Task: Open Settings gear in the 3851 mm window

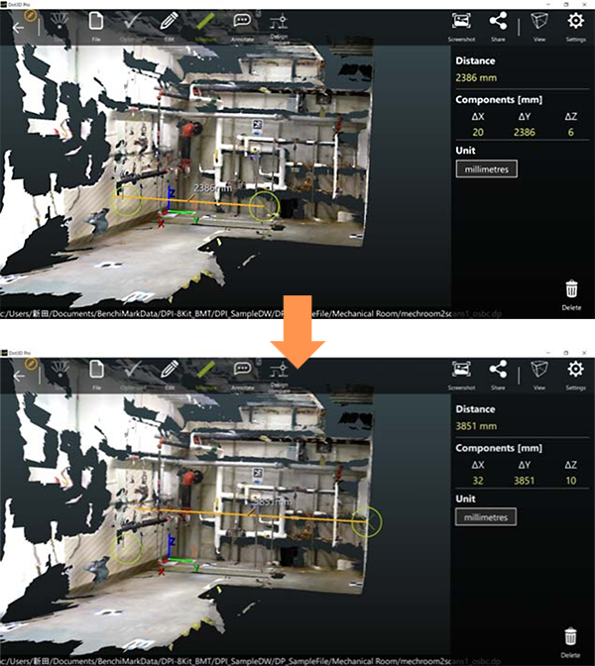Action: point(576,375)
